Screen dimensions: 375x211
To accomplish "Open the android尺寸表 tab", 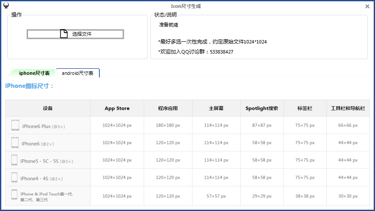I will (x=78, y=73).
